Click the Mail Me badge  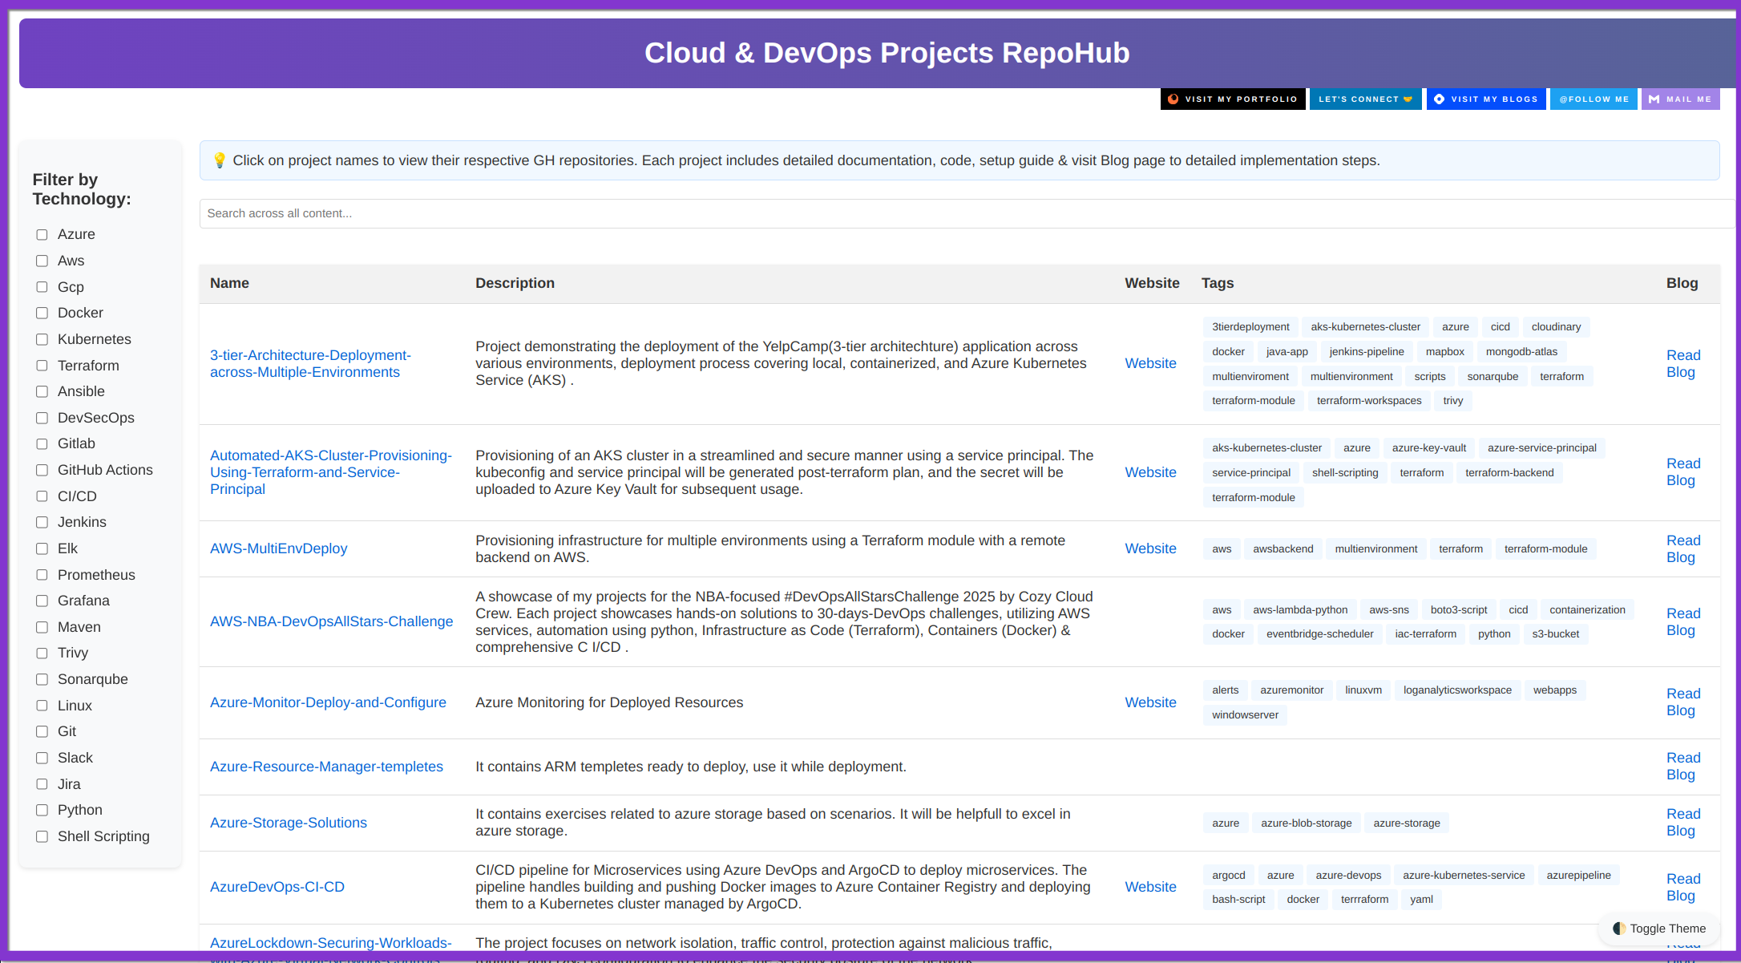(1680, 99)
